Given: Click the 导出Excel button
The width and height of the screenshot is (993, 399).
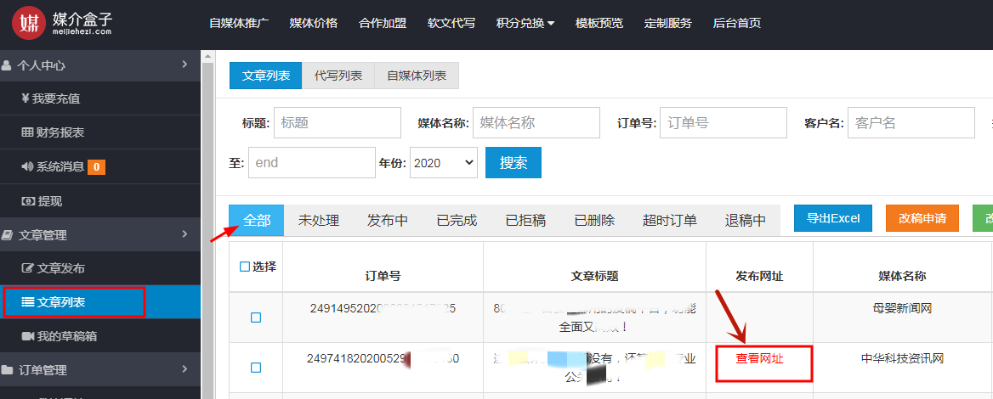Looking at the screenshot, I should [x=833, y=219].
